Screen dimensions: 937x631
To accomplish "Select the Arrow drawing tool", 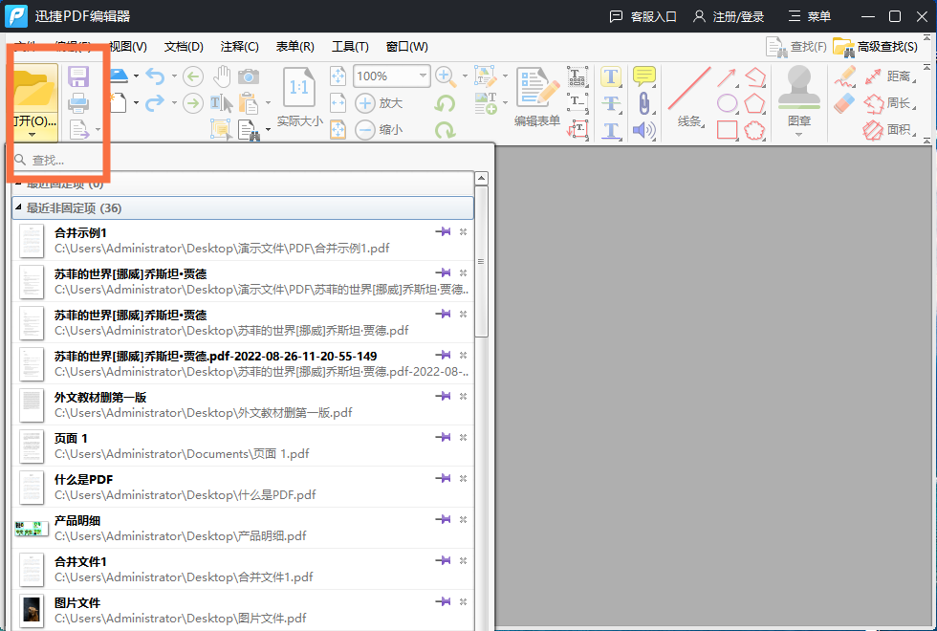I will (727, 77).
